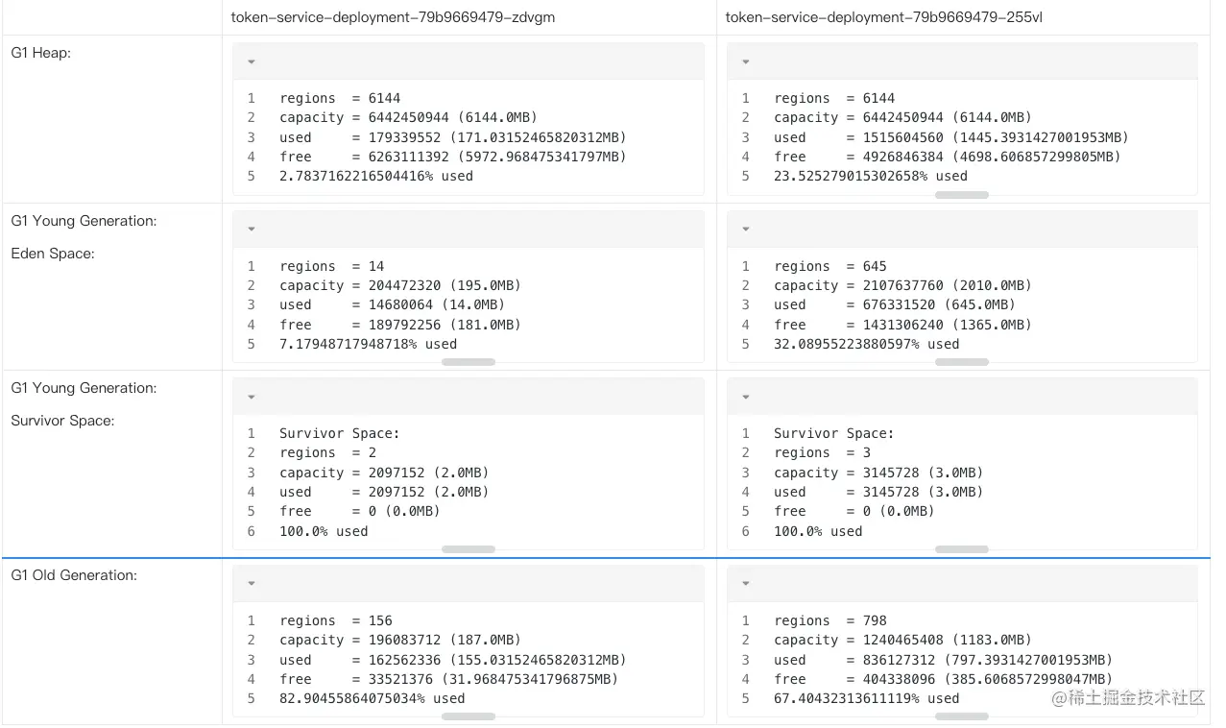Click '32.08955223880597% used' line
Screen dimensions: 1226x728
(x=867, y=344)
